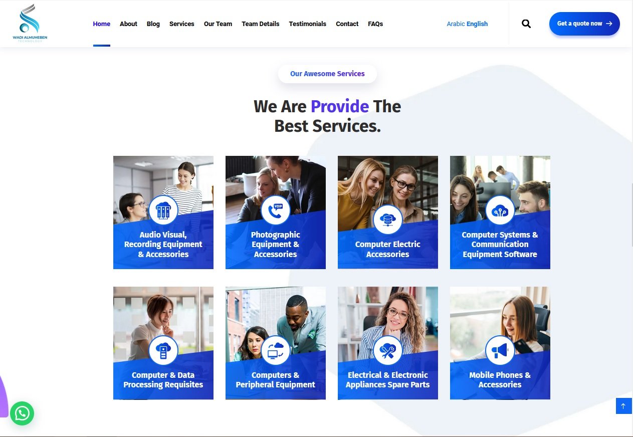This screenshot has height=437, width=633.
Task: Click the search magnifier icon in the header
Action: 526,24
